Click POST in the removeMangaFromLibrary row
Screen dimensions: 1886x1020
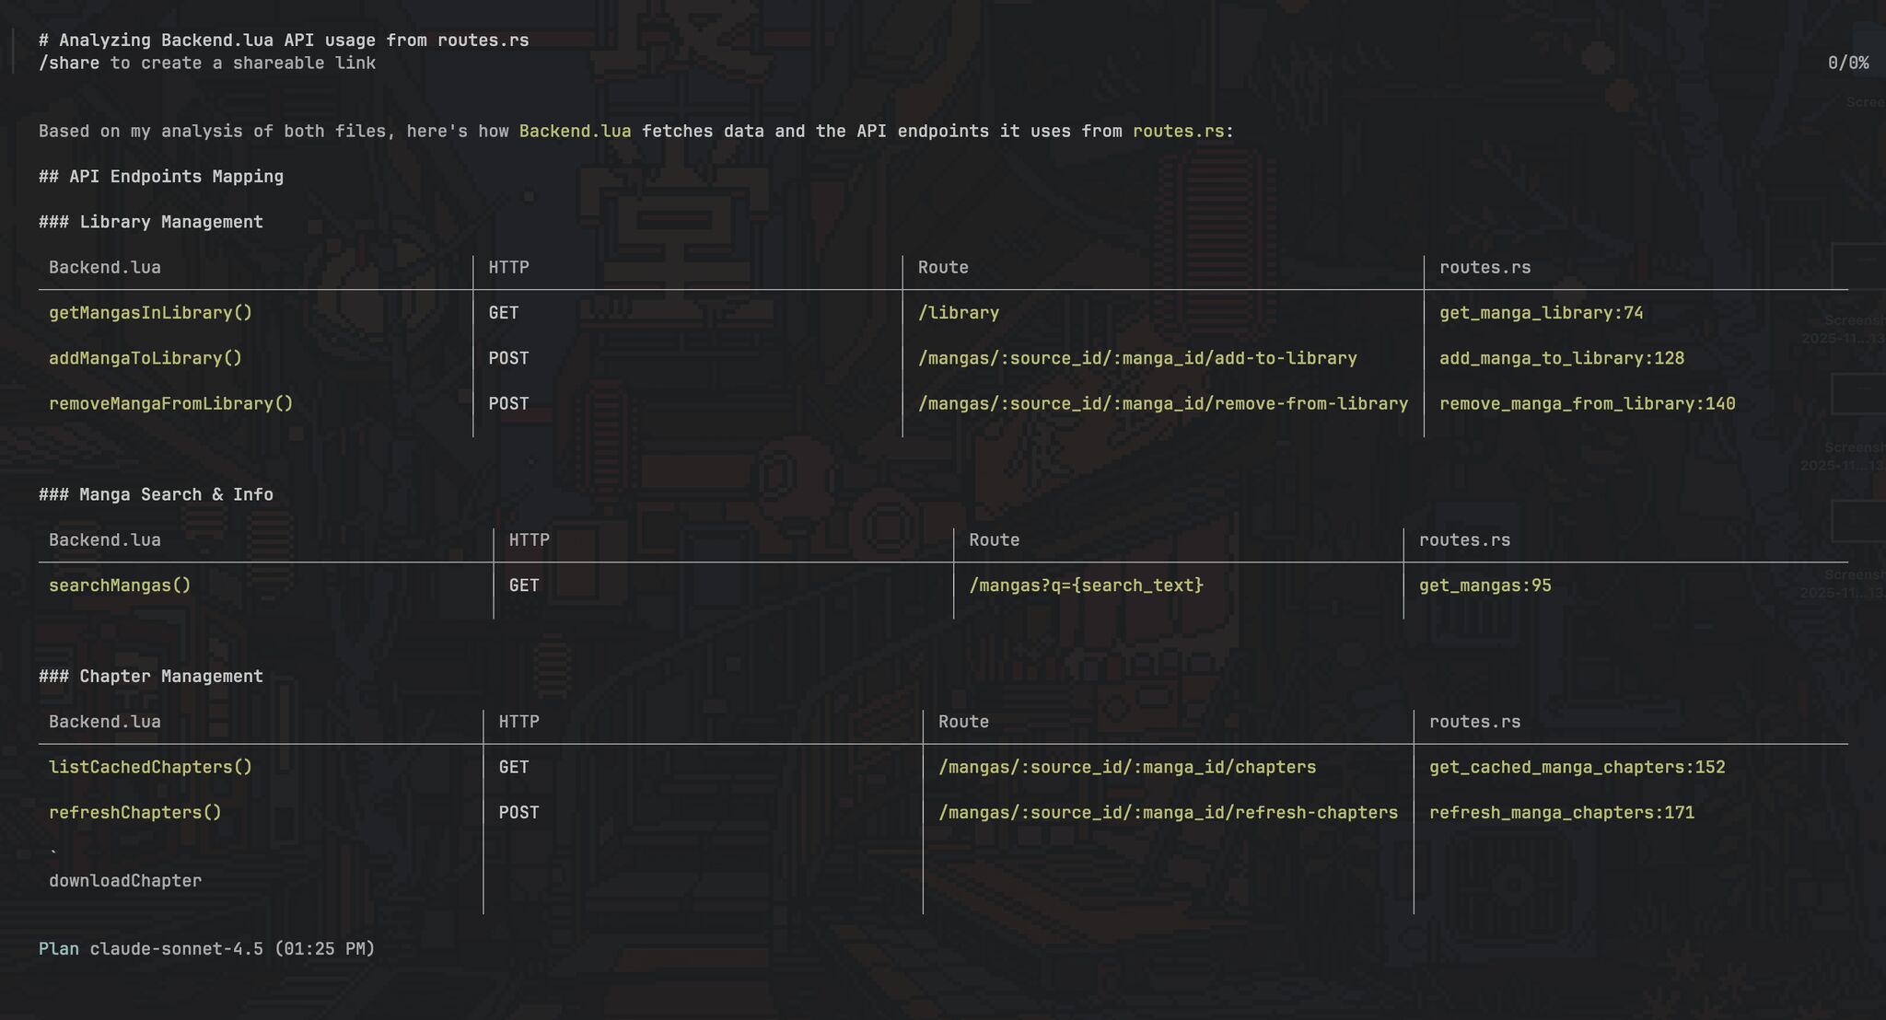coord(508,403)
